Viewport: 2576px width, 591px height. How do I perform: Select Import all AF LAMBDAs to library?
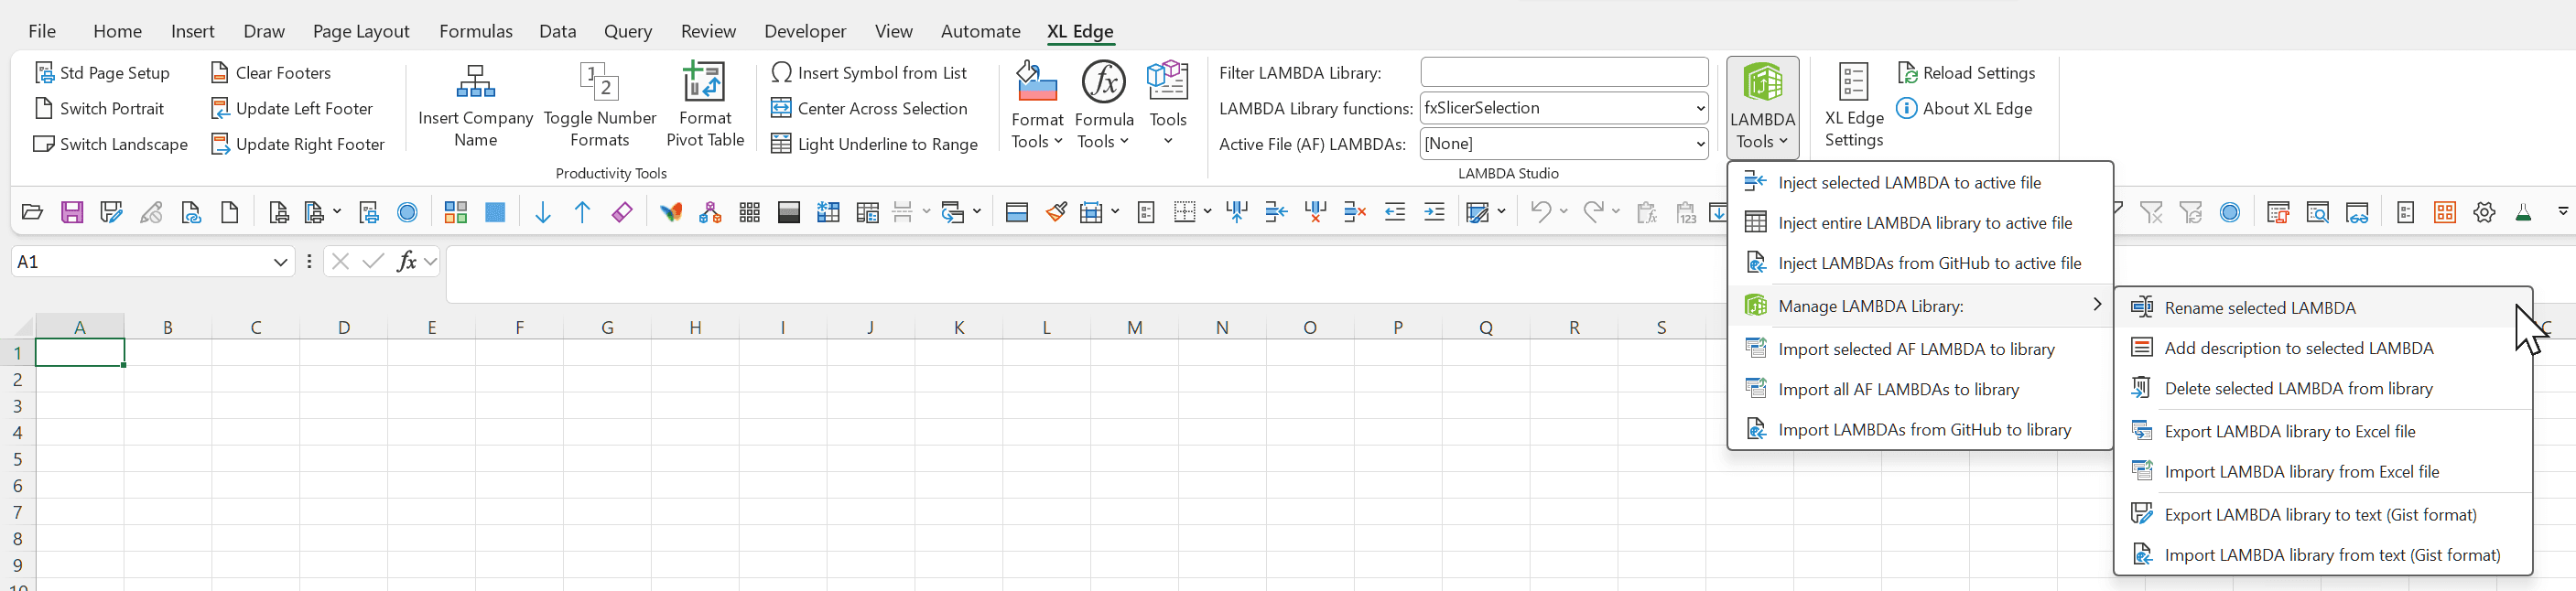[1920, 389]
